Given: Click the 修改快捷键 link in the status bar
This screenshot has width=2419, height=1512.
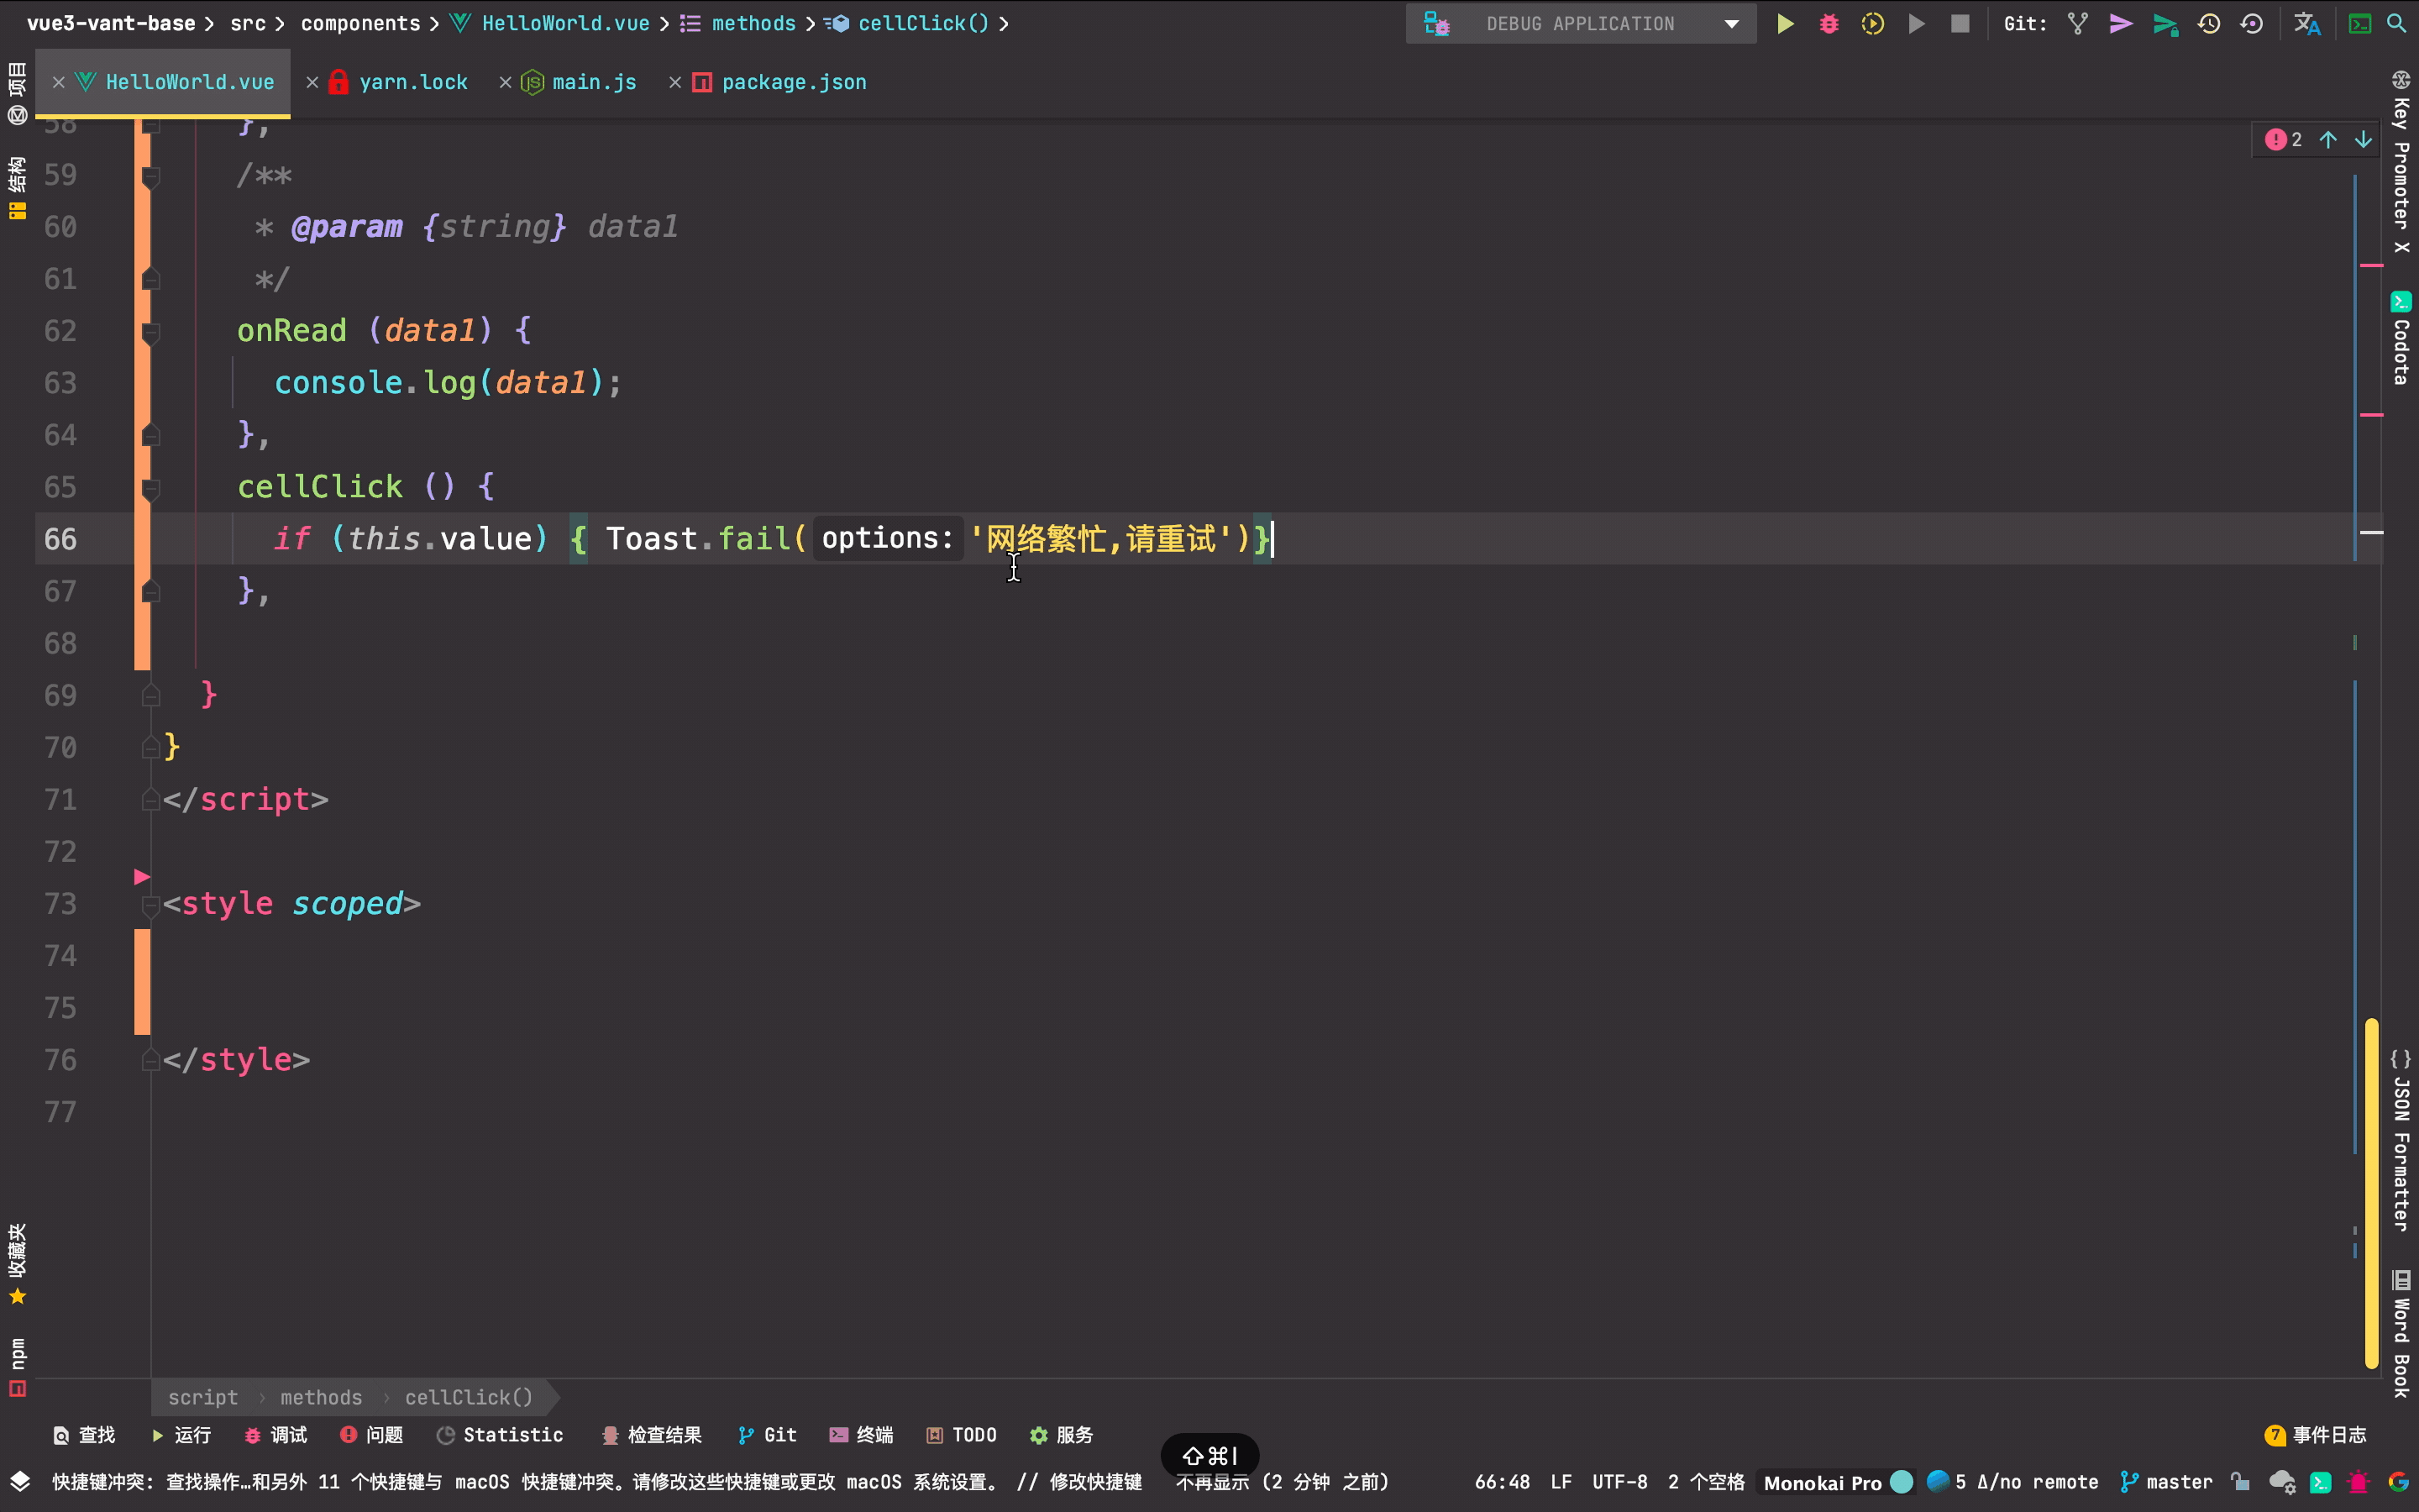Looking at the screenshot, I should tap(1098, 1483).
